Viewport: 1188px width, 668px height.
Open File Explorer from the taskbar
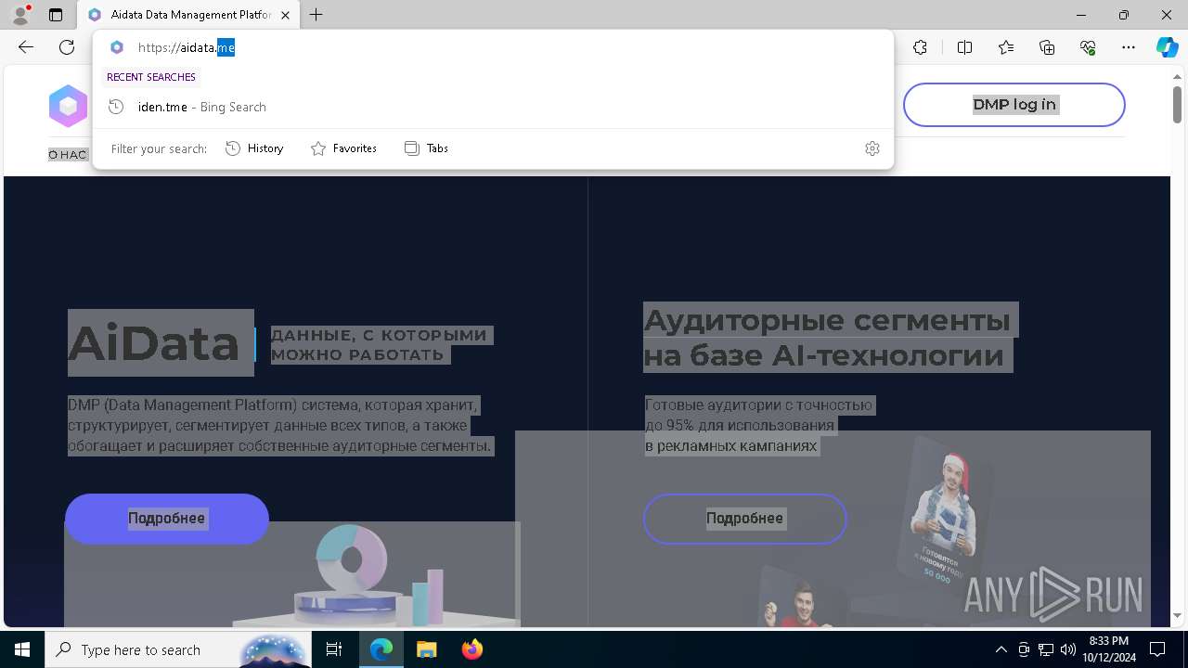[426, 649]
